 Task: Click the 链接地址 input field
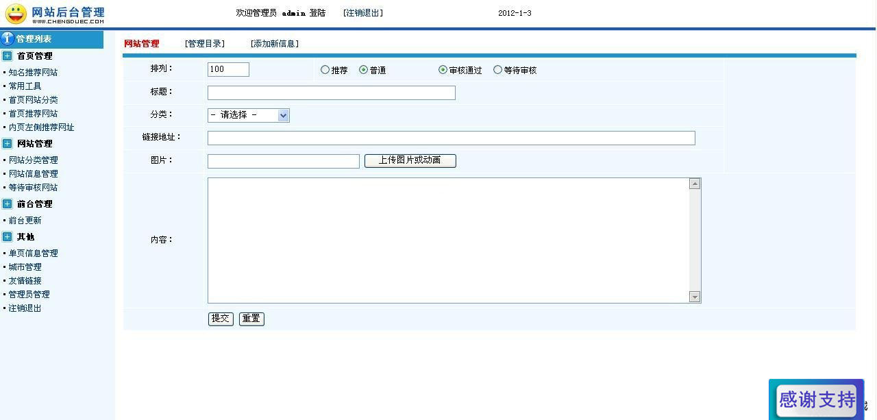[452, 138]
